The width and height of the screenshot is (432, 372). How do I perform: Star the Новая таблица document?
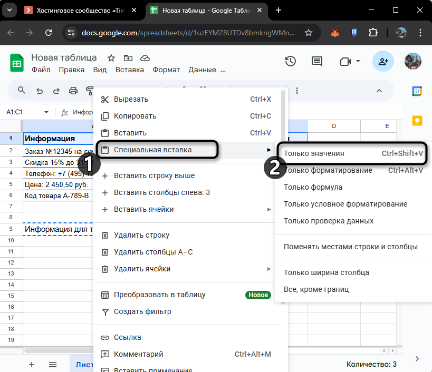(x=111, y=58)
